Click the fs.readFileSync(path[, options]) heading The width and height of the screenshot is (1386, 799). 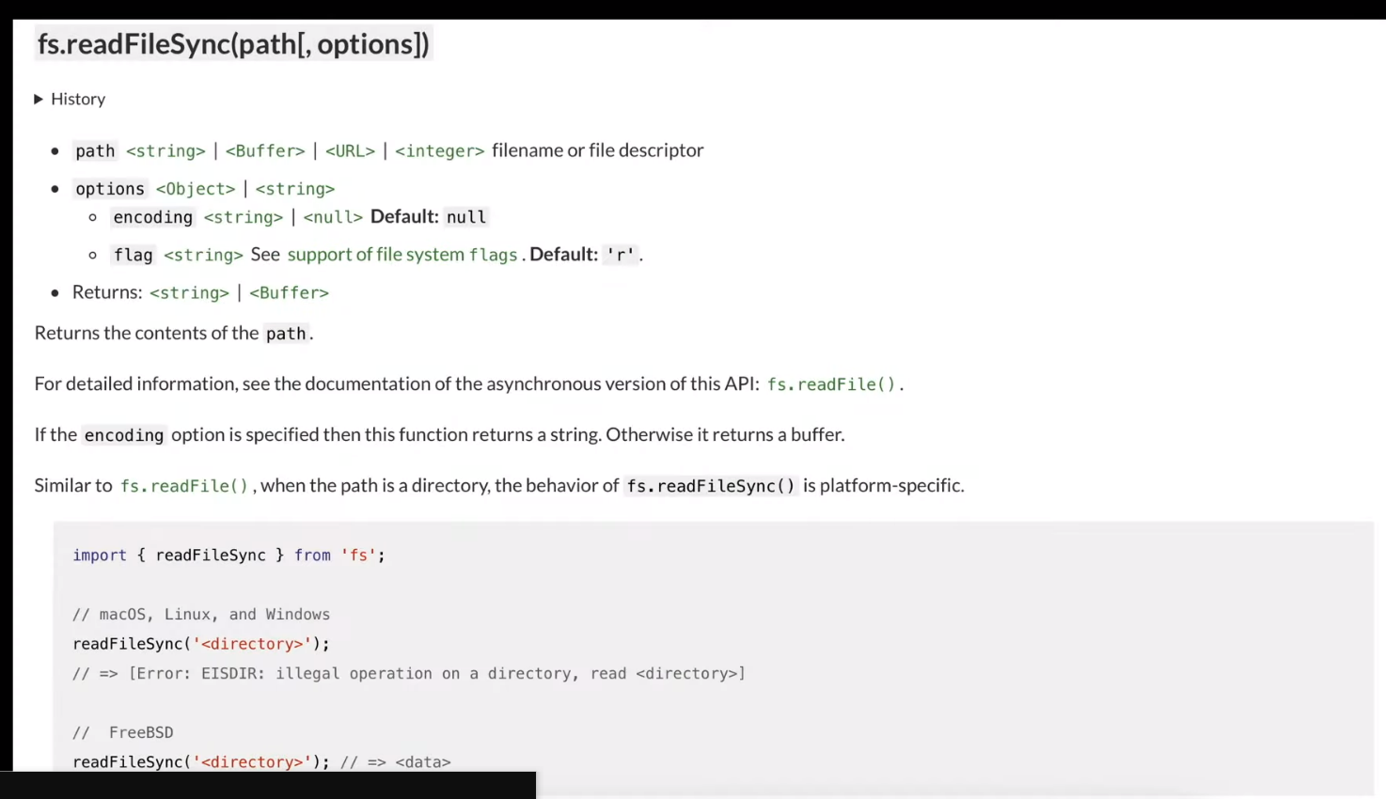coord(233,44)
